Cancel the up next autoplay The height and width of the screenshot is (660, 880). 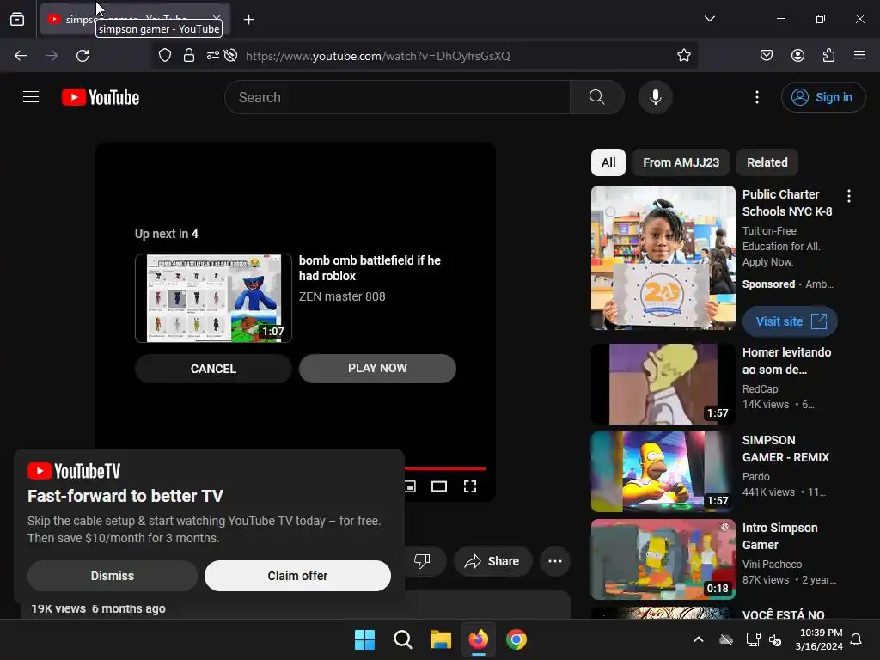(213, 369)
